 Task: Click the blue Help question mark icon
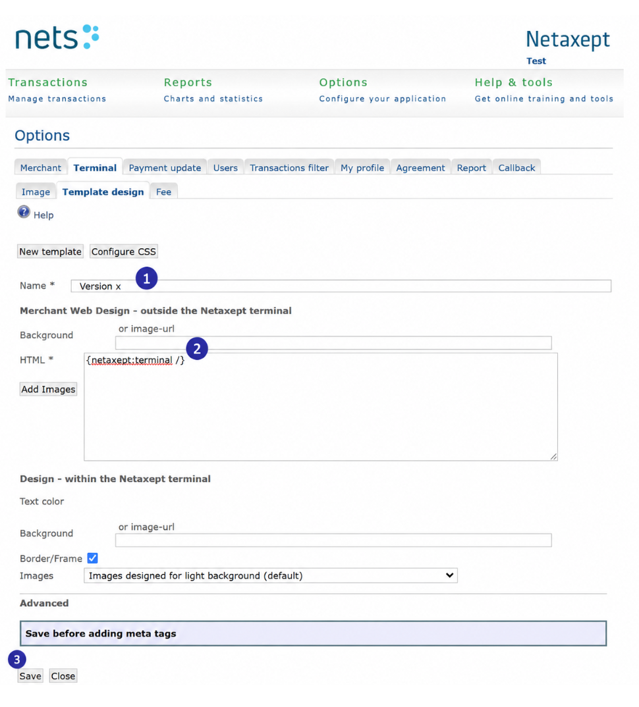pos(24,212)
